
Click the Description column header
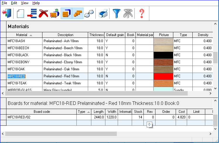(x=65, y=35)
